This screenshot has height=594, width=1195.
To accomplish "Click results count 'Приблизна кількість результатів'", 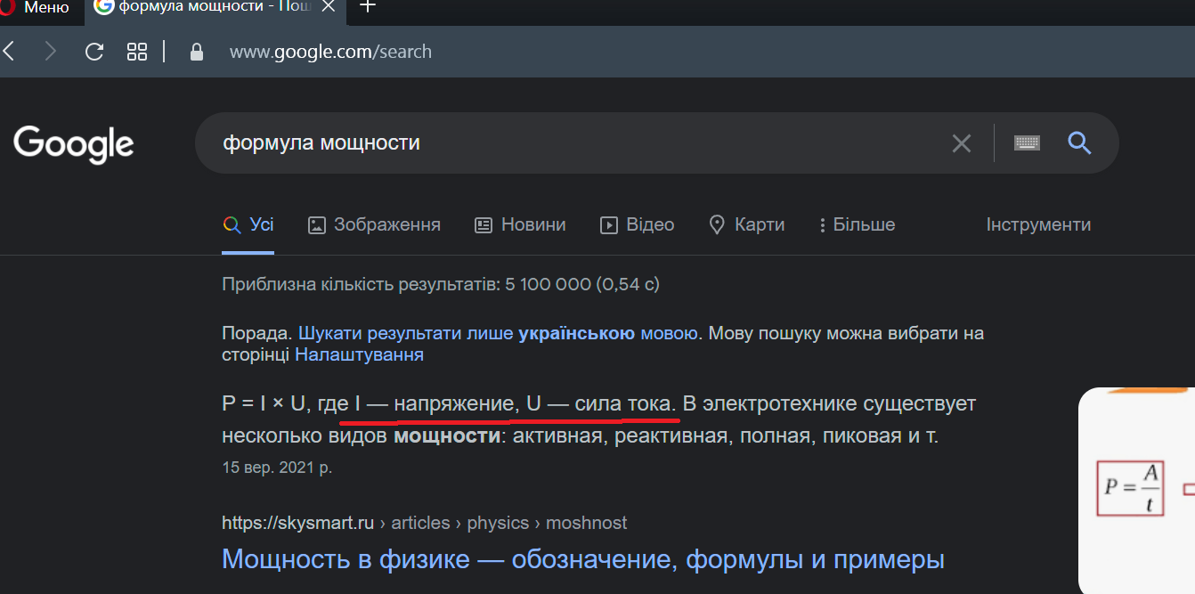I will [441, 284].
